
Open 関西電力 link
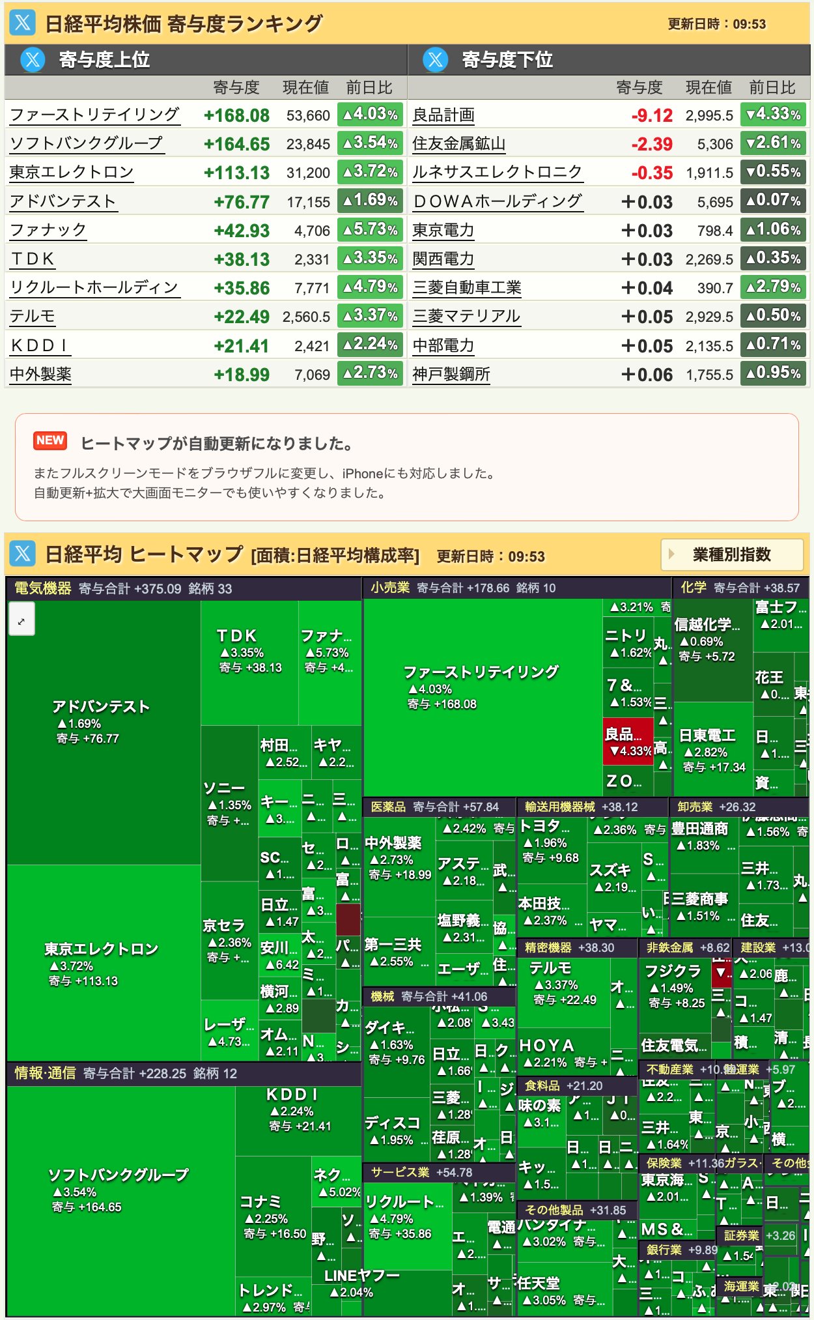pyautogui.click(x=443, y=259)
